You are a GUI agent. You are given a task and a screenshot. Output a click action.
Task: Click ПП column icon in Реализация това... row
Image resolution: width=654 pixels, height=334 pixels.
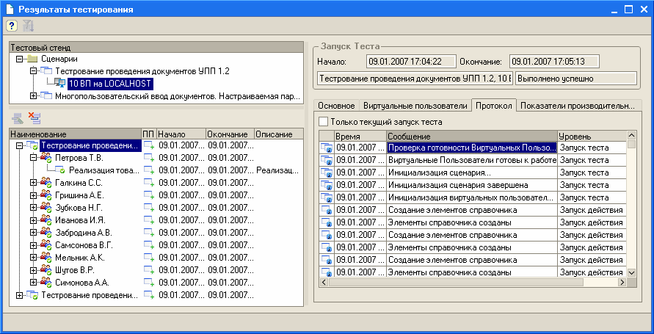(149, 170)
